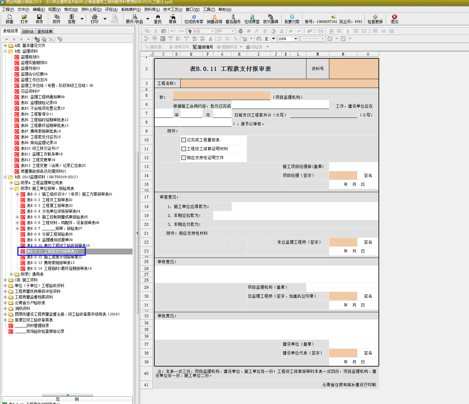Open the 格式(M) menu

(x=71, y=10)
